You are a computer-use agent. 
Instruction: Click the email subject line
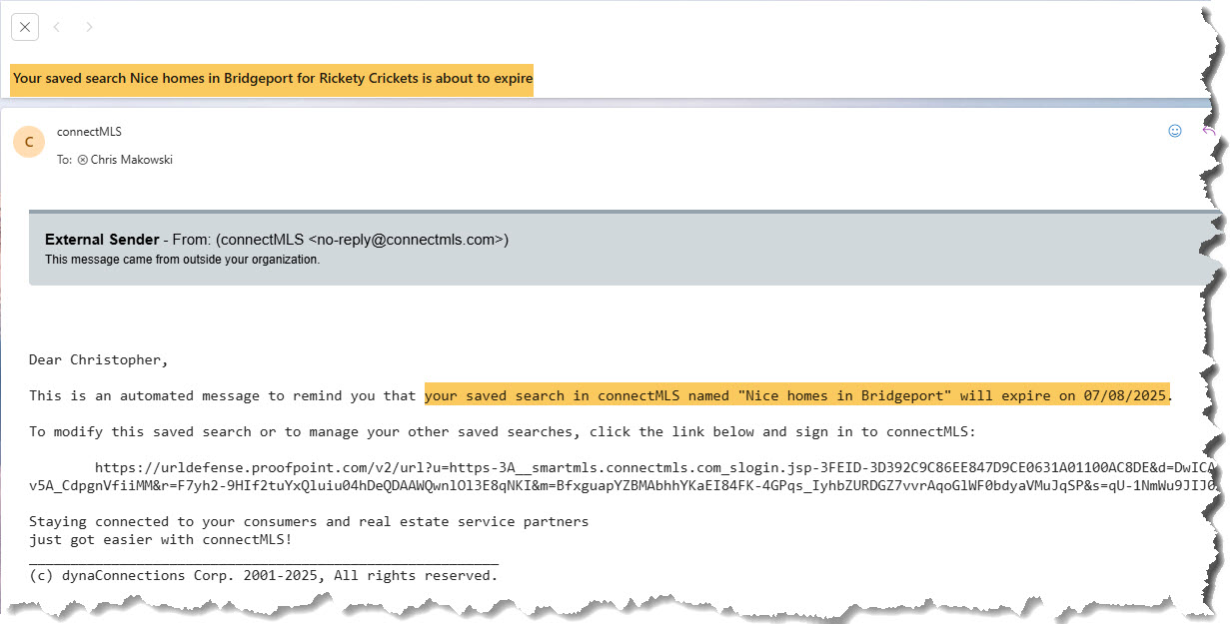tap(272, 78)
